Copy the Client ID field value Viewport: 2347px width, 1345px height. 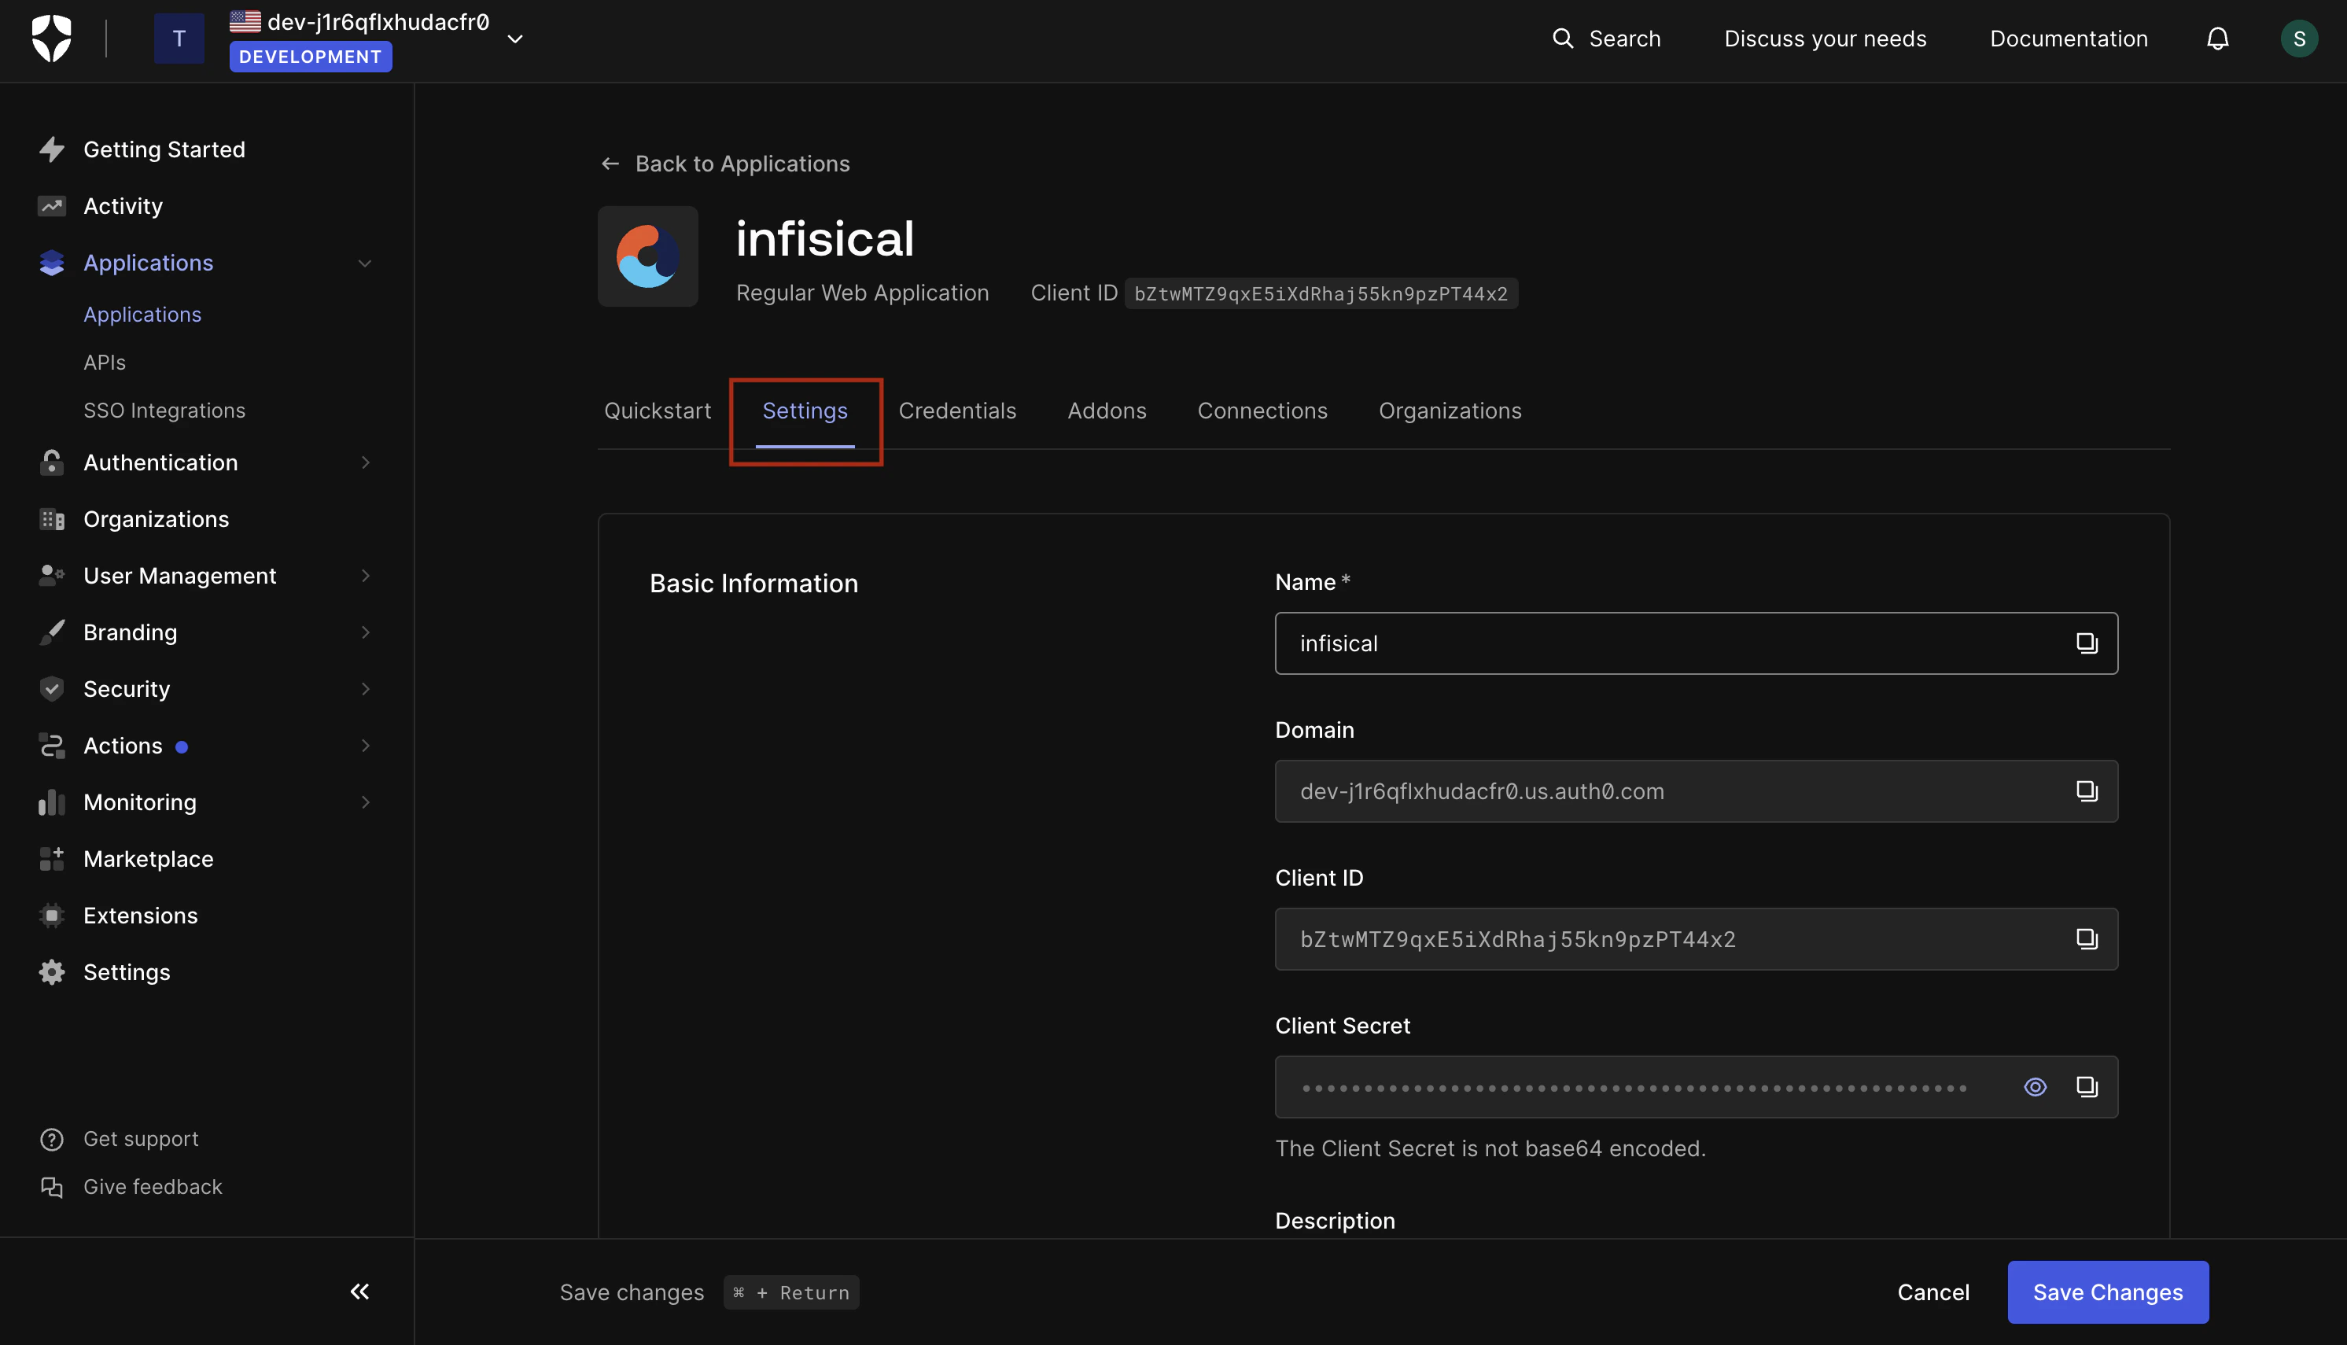(x=2086, y=938)
